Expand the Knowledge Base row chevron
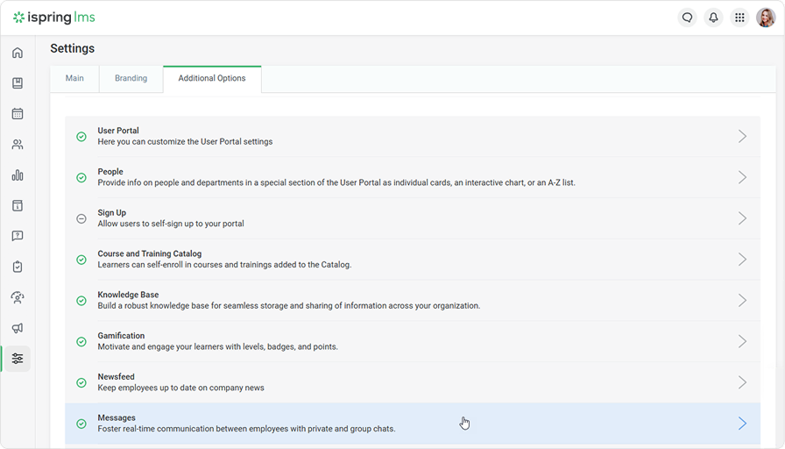Image resolution: width=785 pixels, height=449 pixels. click(x=742, y=300)
